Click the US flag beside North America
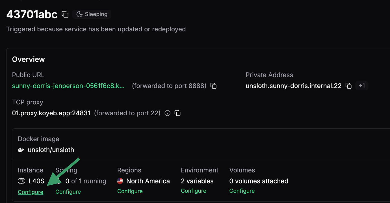This screenshot has height=203, width=390. [120, 181]
